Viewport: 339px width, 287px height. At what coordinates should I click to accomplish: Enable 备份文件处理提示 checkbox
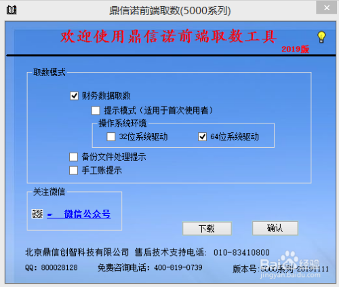(x=73, y=157)
